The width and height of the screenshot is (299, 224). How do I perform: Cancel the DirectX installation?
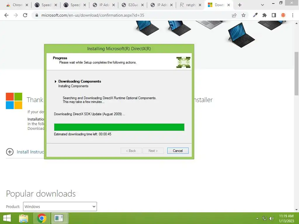click(x=178, y=151)
